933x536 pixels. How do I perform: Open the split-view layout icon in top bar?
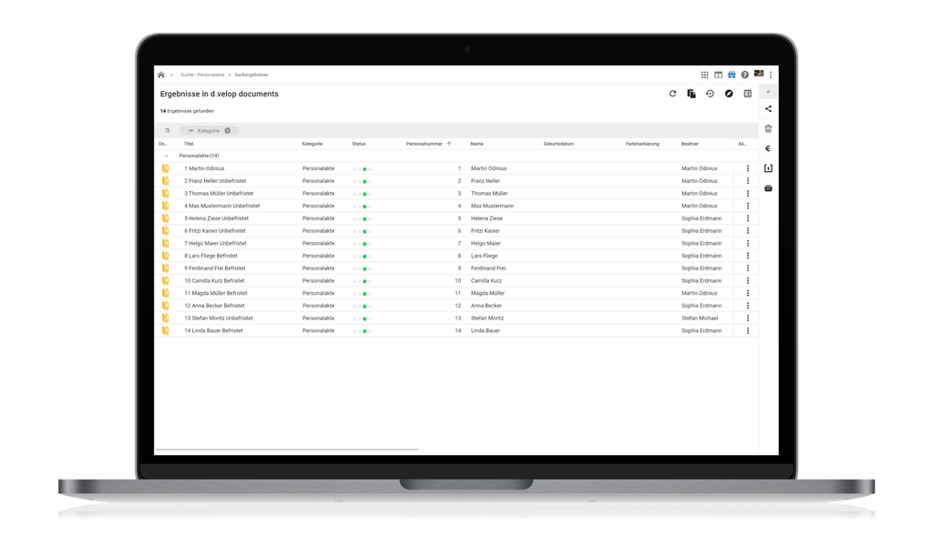coord(718,75)
